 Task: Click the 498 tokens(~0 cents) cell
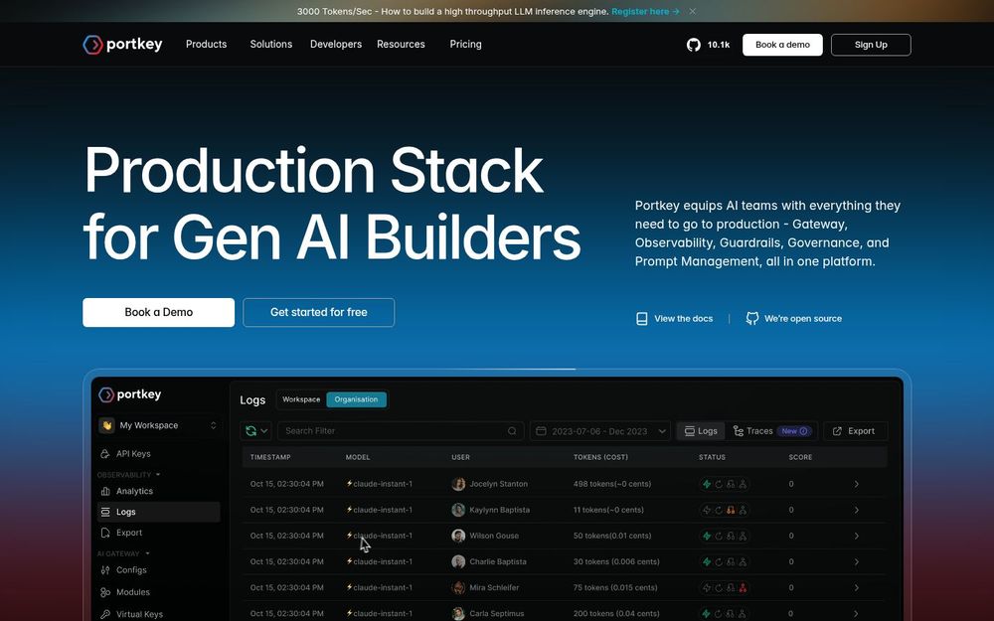(612, 484)
